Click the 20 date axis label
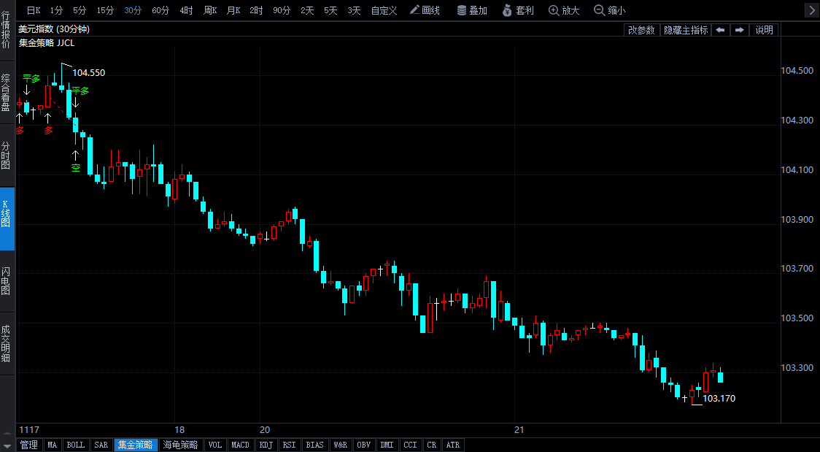 (265, 430)
